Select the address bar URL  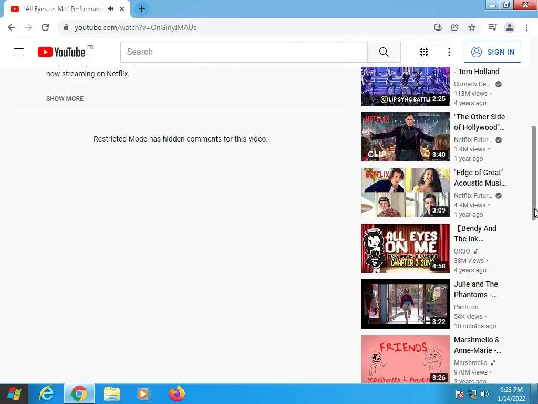click(x=136, y=27)
